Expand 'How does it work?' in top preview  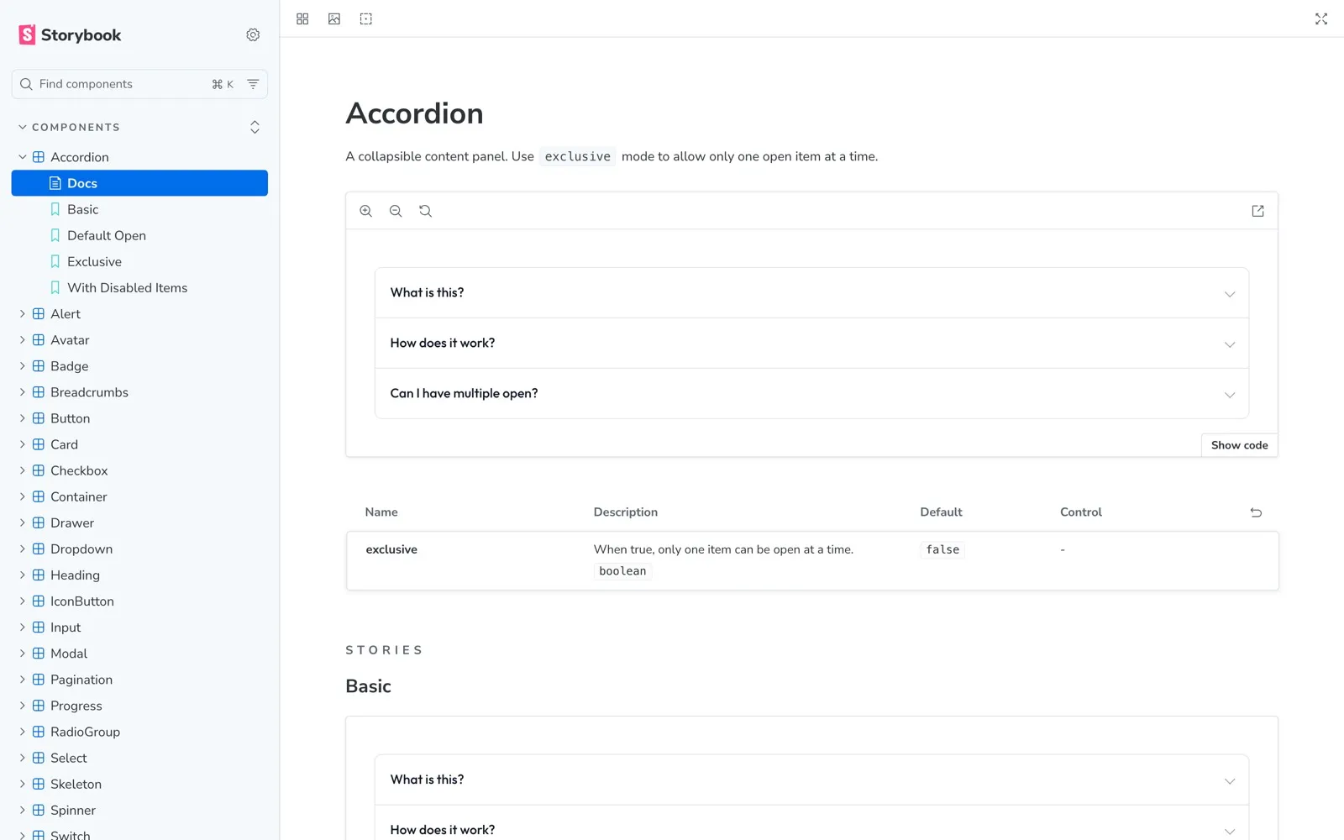click(811, 344)
